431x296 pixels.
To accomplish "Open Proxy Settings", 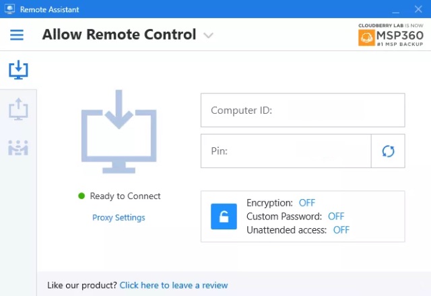I will [119, 217].
